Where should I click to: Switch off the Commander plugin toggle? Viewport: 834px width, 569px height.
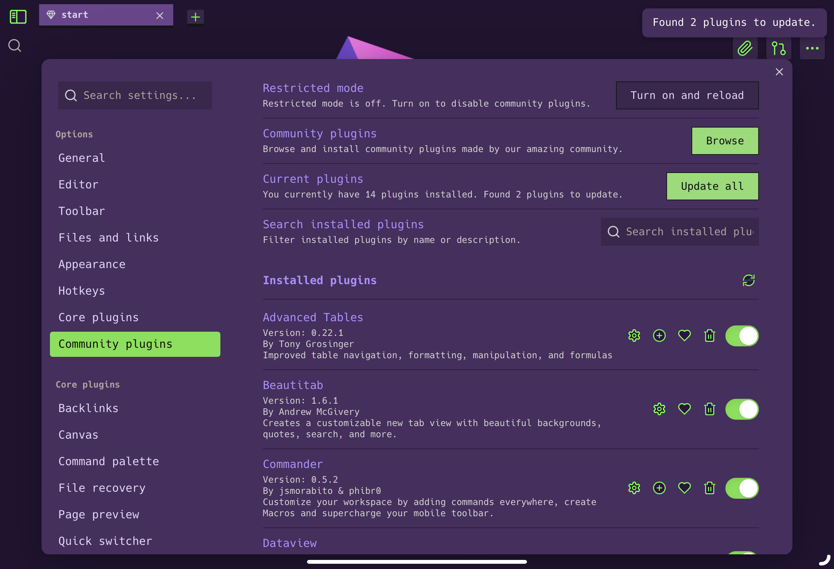coord(742,488)
